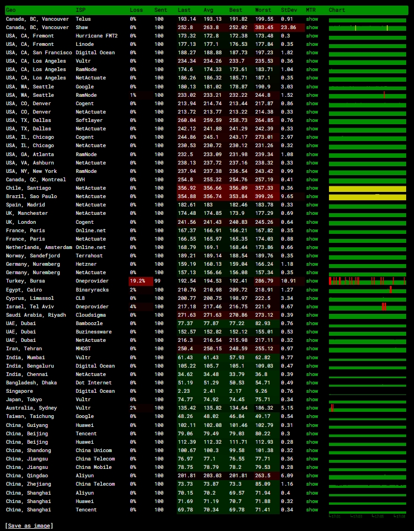Viewport: 414px width, 531px height.
Task: Select the 383.45 worst value for Shaw
Action: tap(265, 27)
